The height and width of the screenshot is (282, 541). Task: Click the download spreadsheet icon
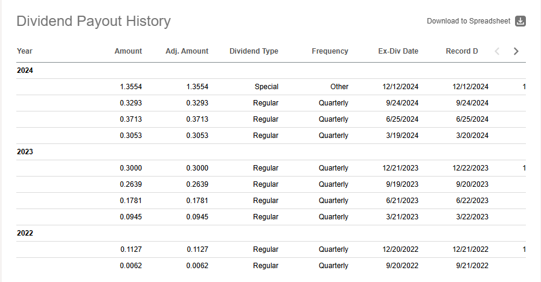click(520, 21)
